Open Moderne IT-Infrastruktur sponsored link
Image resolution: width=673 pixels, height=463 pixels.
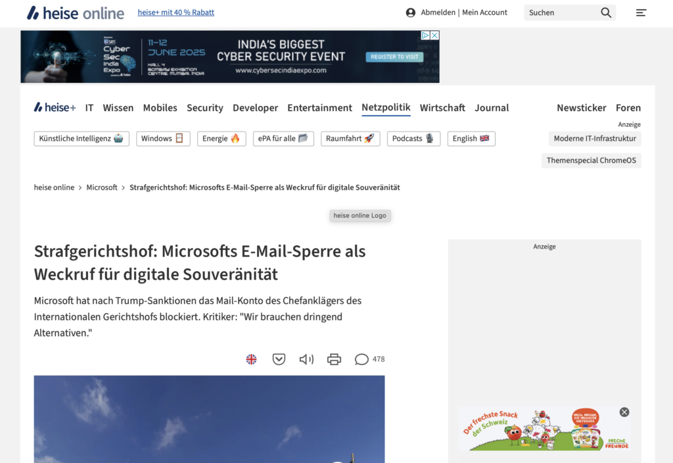595,139
